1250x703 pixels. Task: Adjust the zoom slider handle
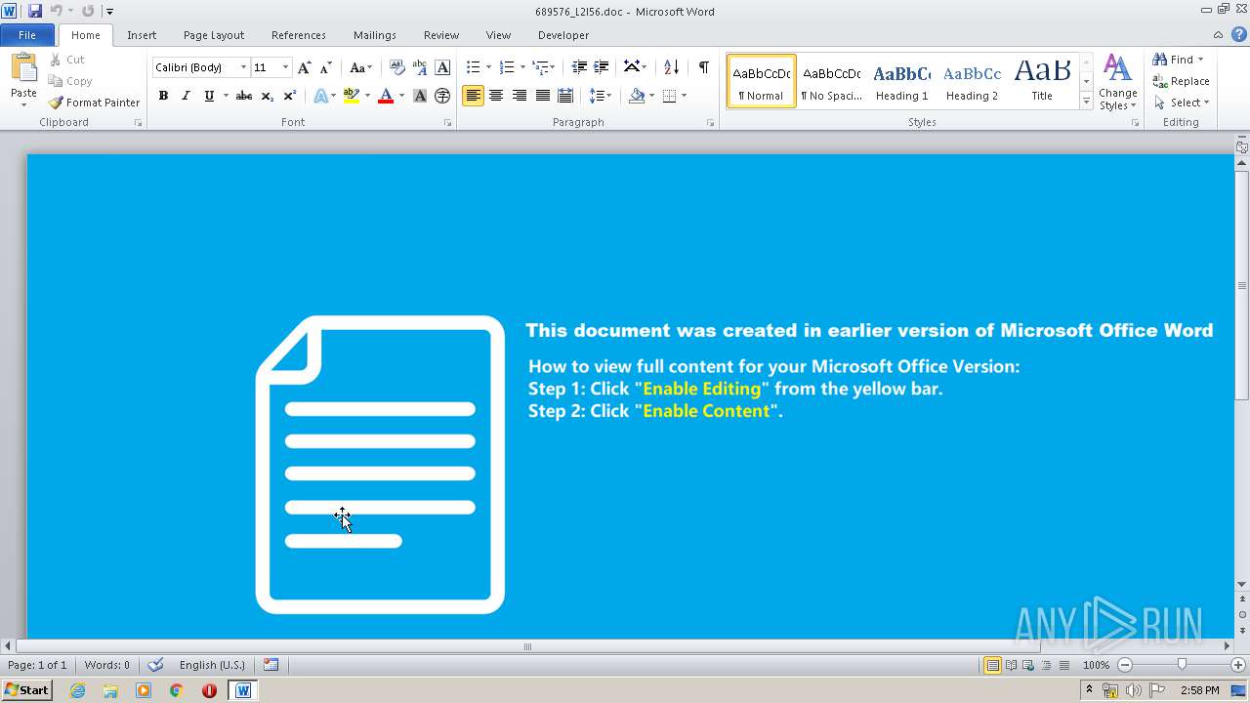click(x=1182, y=665)
